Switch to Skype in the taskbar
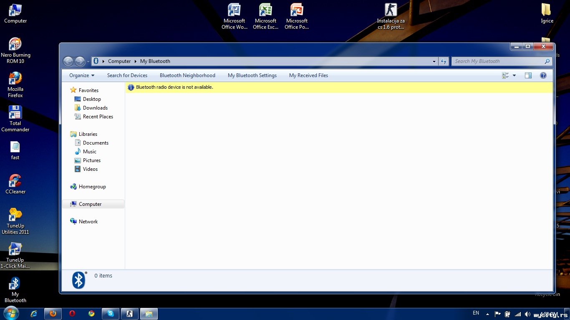570x320 pixels. click(x=111, y=314)
